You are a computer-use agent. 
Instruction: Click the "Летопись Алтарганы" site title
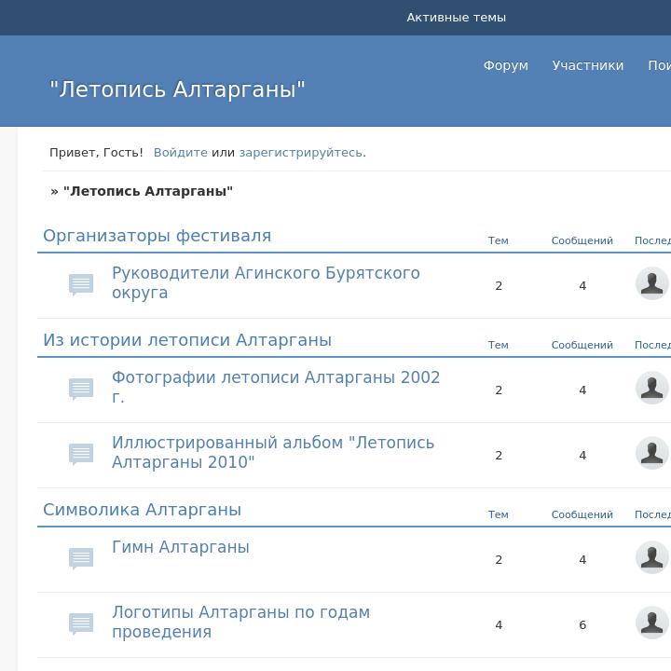click(177, 89)
